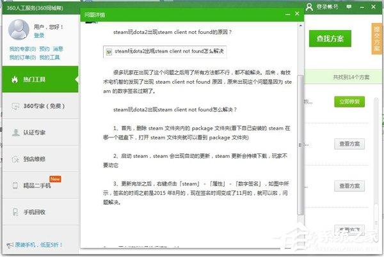This screenshot has width=384, height=257.
Task: Click the repair icon beside 到店维修
Action: point(15,159)
